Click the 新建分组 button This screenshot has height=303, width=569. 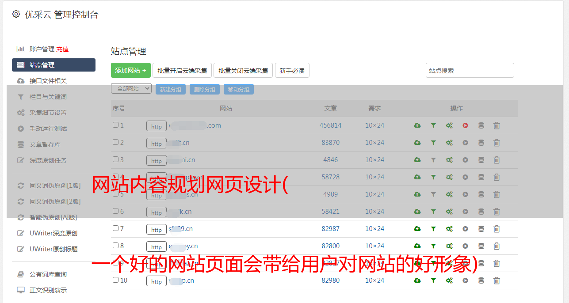point(171,89)
